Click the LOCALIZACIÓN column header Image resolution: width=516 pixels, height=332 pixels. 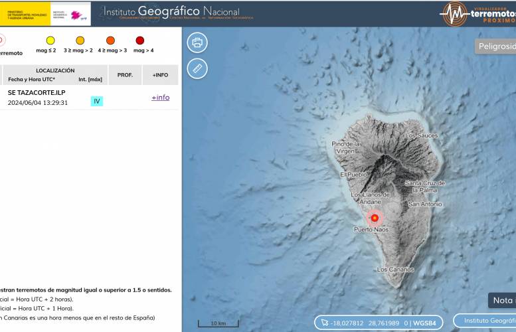tap(55, 70)
